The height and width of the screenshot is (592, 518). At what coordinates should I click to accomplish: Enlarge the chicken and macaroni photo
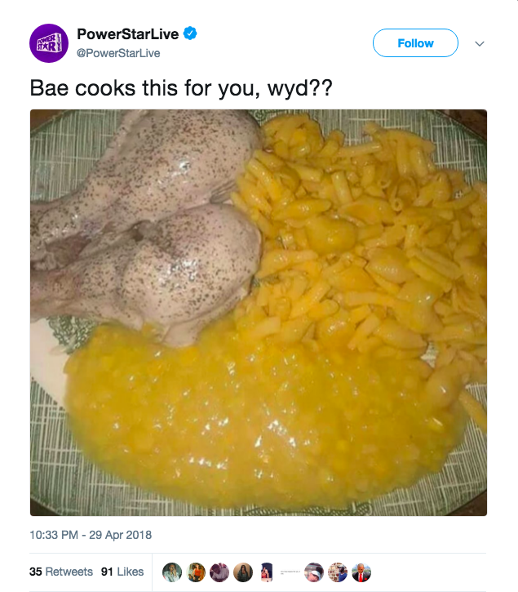pos(259,313)
